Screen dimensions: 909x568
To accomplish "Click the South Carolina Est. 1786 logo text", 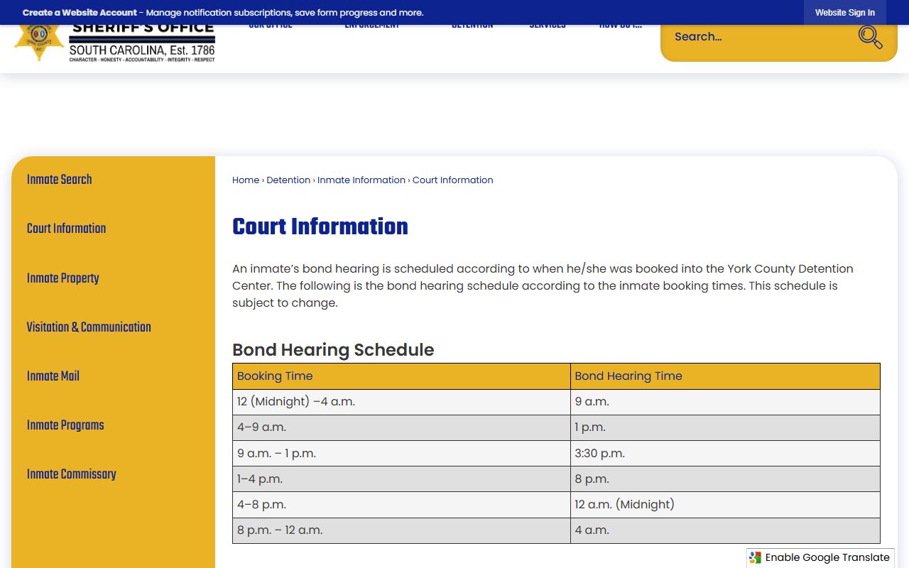I will (x=142, y=50).
